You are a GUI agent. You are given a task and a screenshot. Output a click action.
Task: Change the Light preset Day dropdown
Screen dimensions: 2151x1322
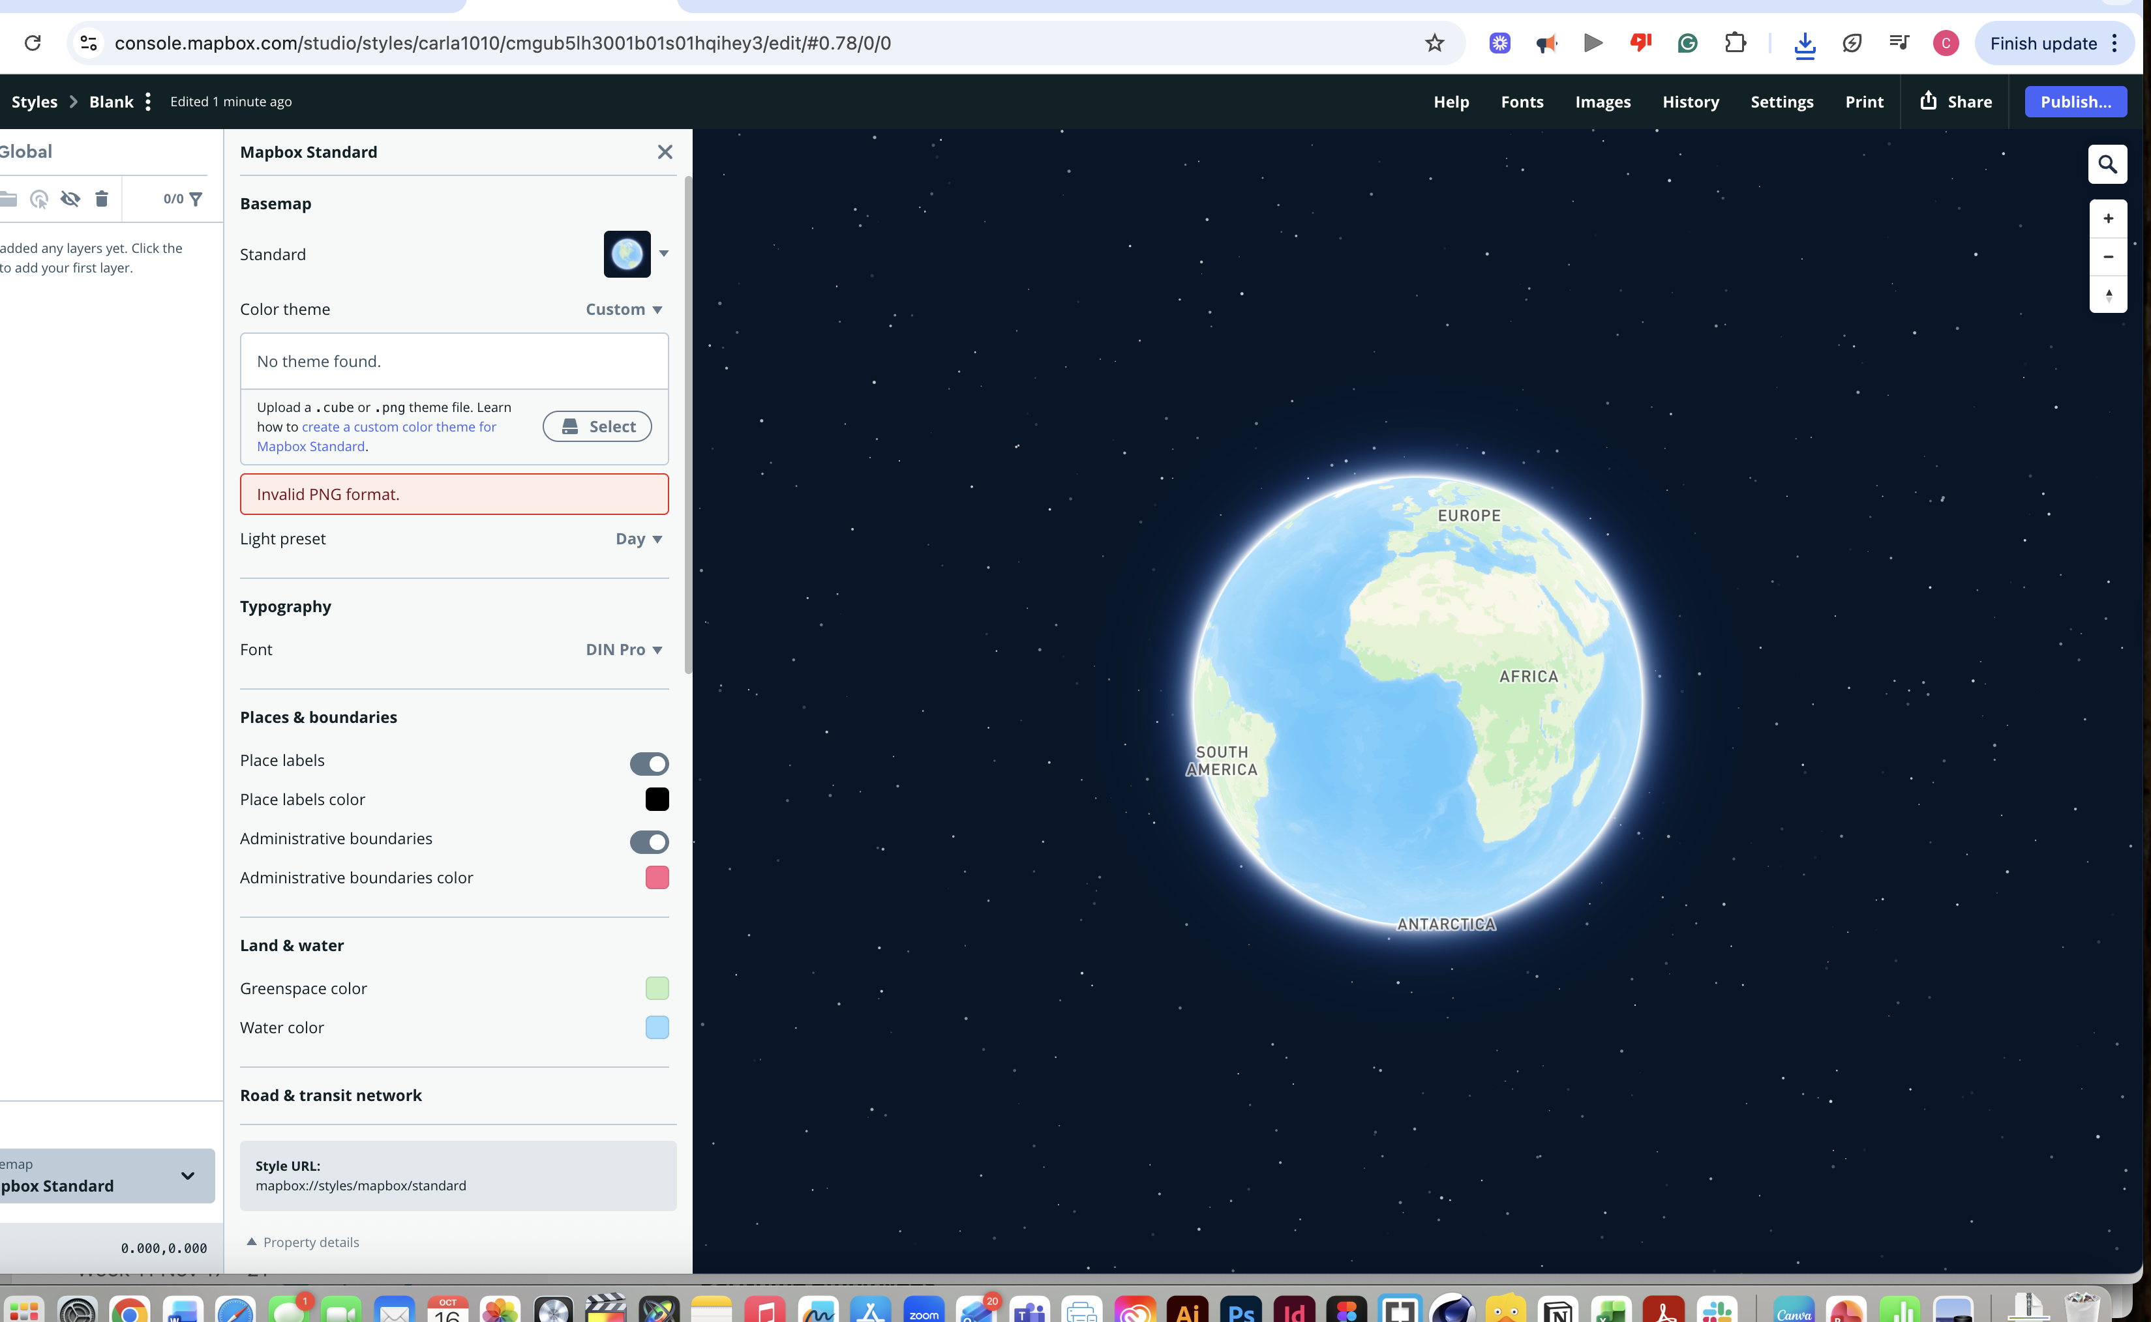(638, 538)
